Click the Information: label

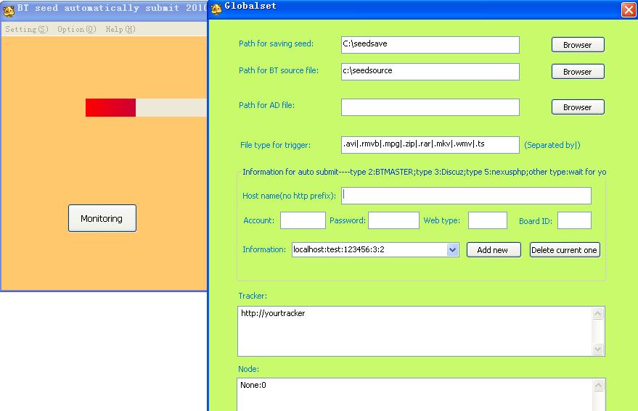(264, 249)
